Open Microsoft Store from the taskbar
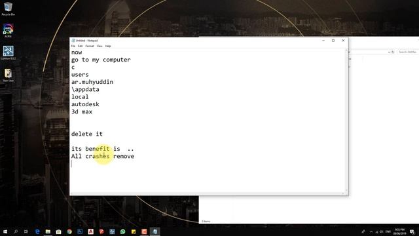Image resolution: width=419 pixels, height=236 pixels. click(x=58, y=231)
